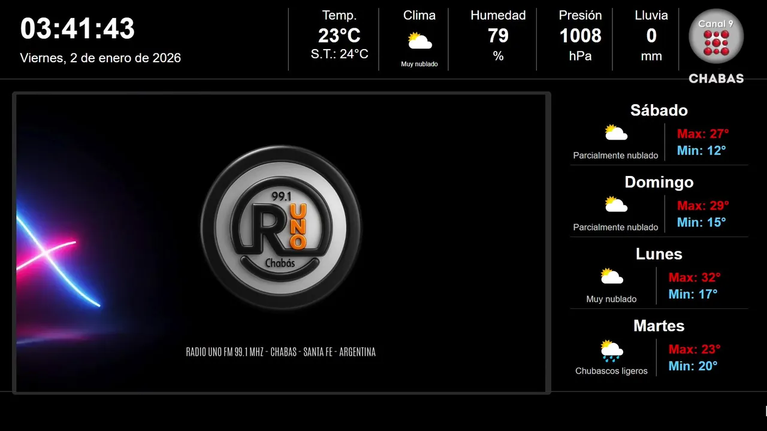Click Lunes' Min: 17° value

[693, 294]
